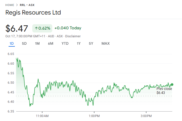Click the 1:00 PM axis marker
182x121 pixels.
[x=94, y=116]
